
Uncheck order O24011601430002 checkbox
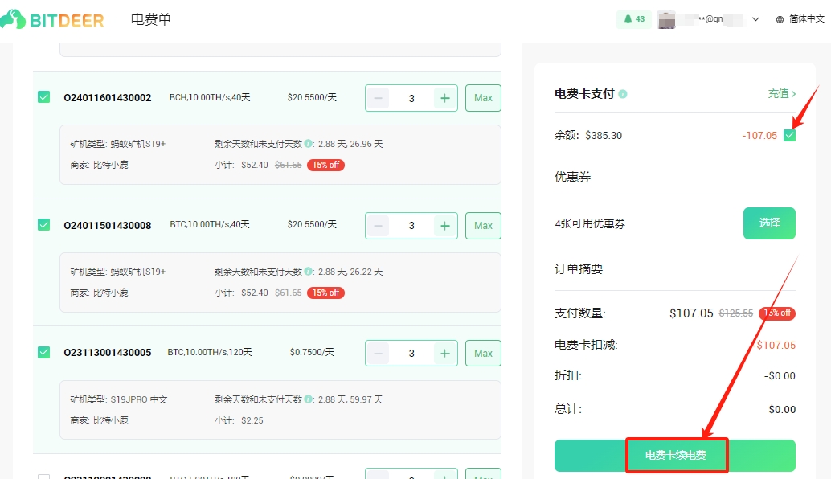44,97
